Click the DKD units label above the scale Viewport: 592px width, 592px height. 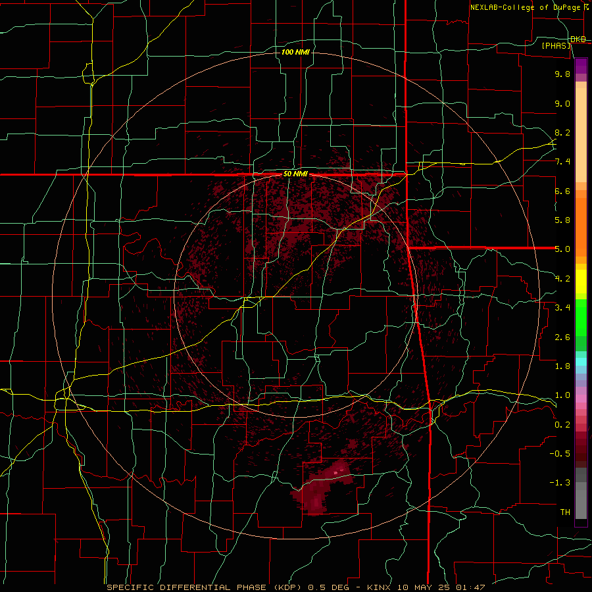[578, 39]
